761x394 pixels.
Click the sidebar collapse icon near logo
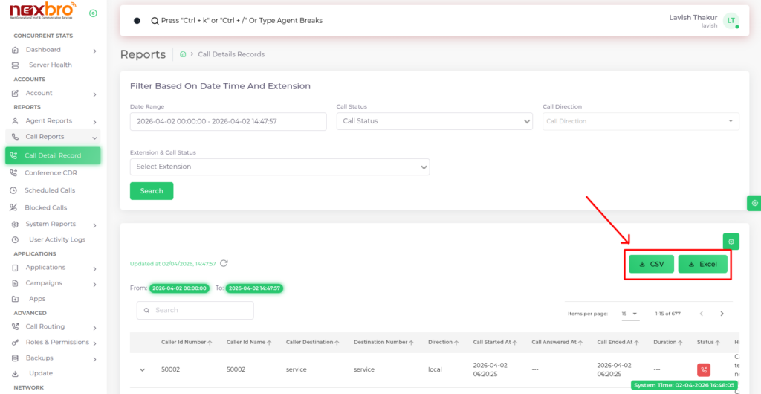pyautogui.click(x=93, y=13)
